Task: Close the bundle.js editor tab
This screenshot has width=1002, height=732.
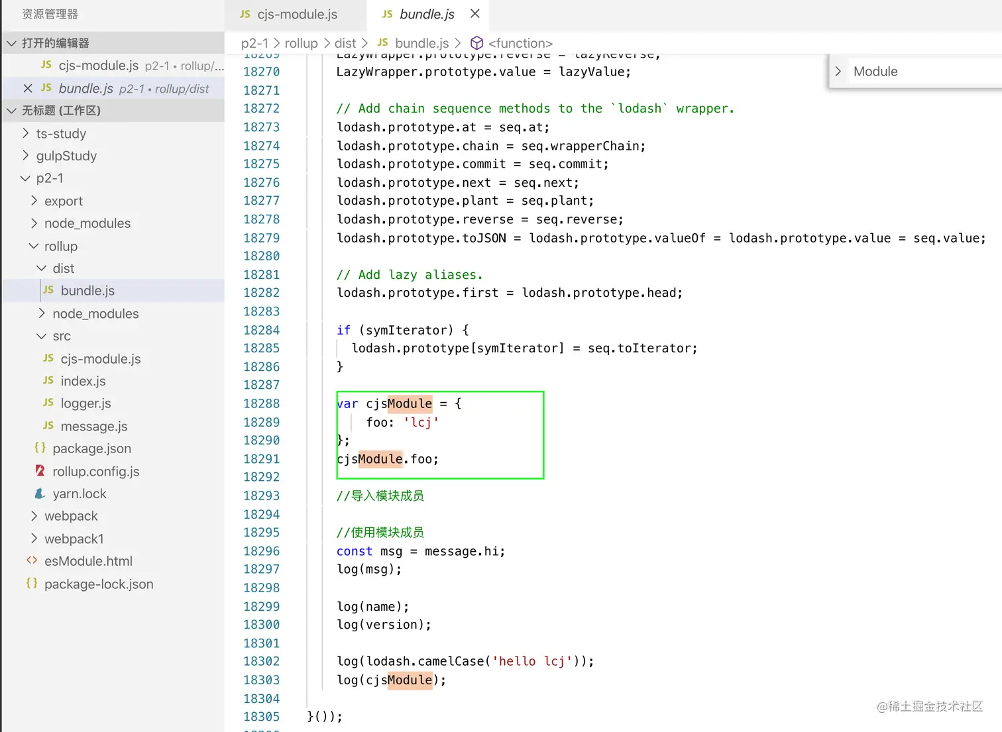Action: click(x=474, y=13)
